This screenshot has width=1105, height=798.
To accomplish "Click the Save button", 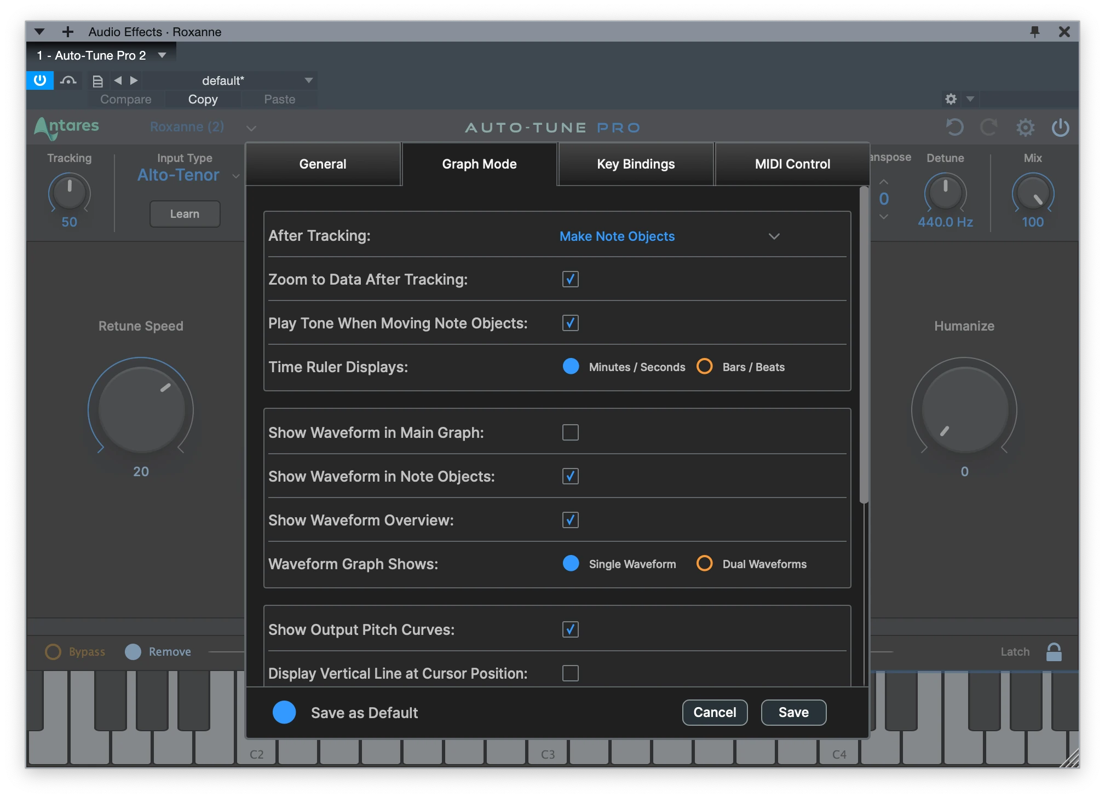I will (x=794, y=712).
